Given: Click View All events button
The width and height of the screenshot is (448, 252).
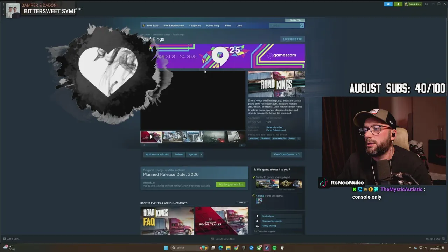Looking at the screenshot, I should [x=242, y=203].
